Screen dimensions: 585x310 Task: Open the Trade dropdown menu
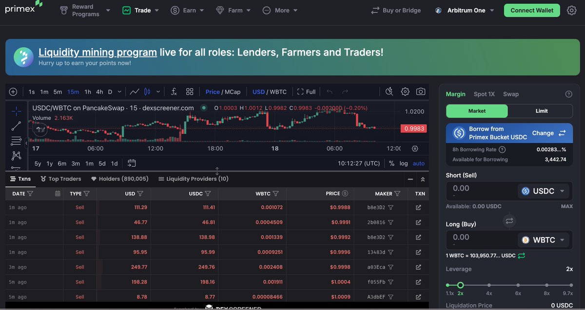[x=140, y=10]
